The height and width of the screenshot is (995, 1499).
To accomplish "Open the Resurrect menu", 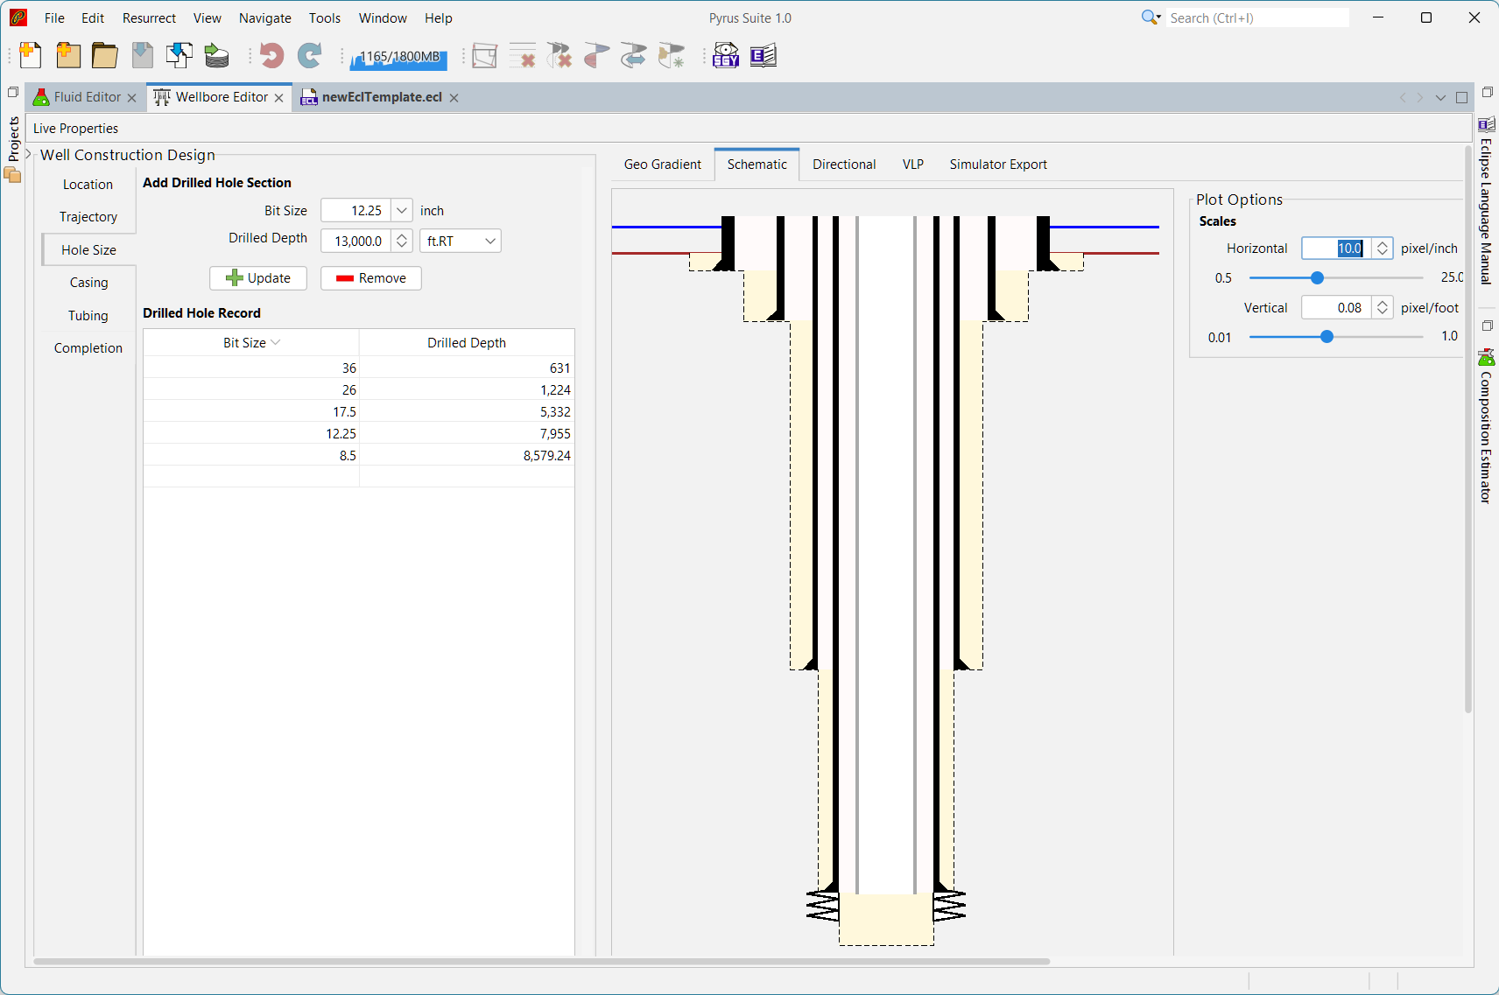I will (x=149, y=18).
